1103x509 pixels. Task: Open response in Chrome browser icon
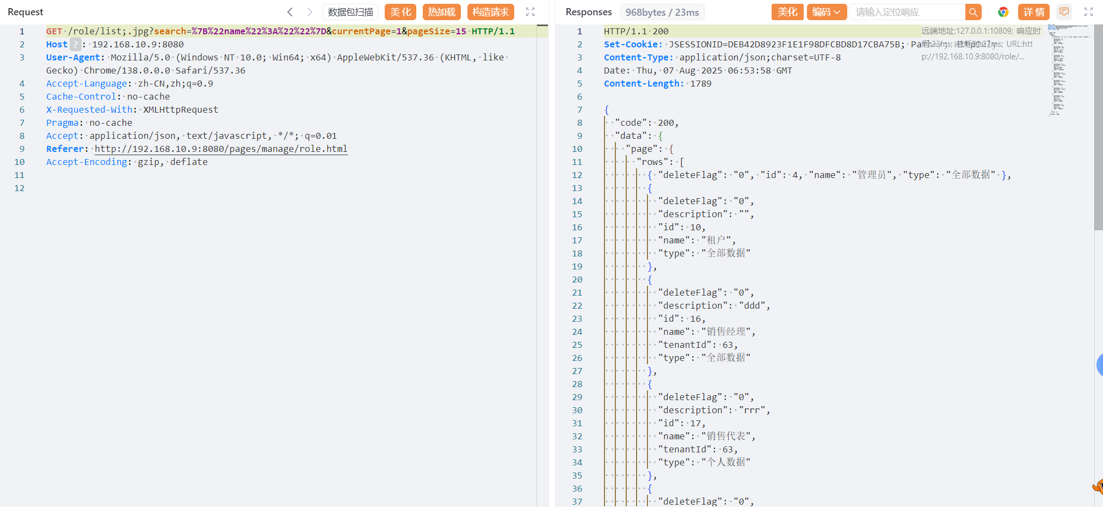[1003, 12]
